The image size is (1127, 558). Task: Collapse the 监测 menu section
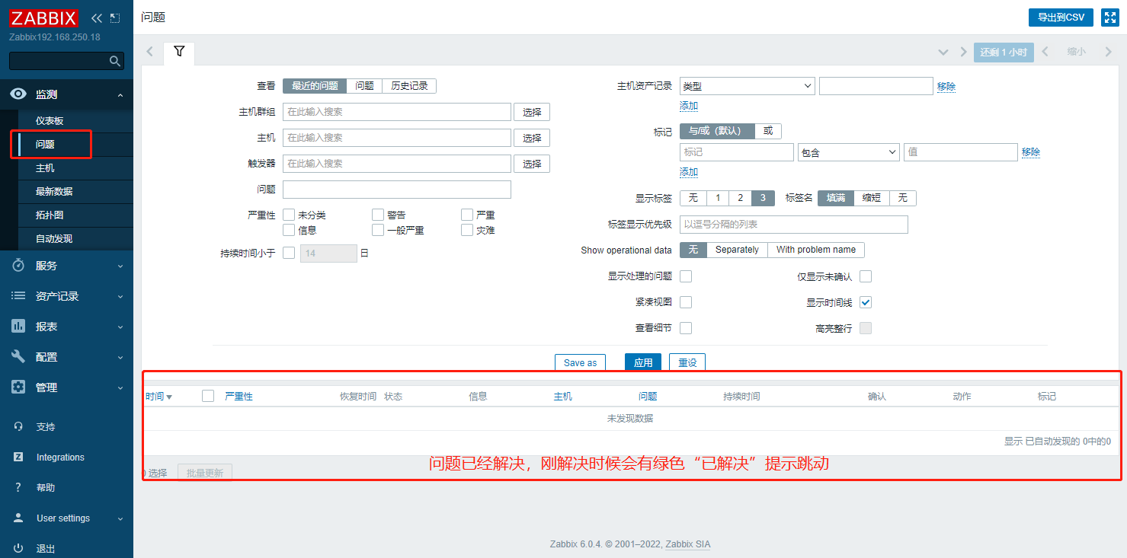pyautogui.click(x=120, y=94)
